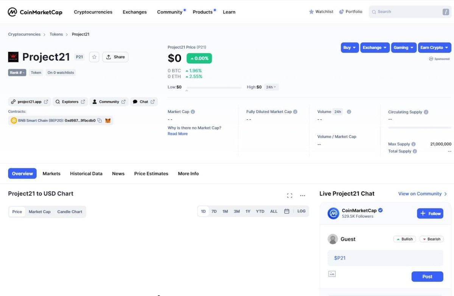This screenshot has width=454, height=296.
Task: Copy the BNB contract address
Action: 100,121
